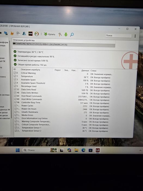
Task: Click the Статус column header
Action: coord(93,70)
